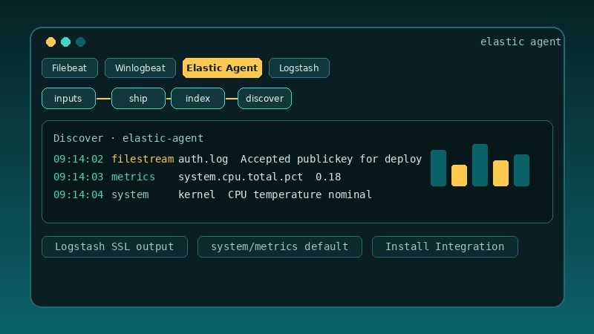Screen dimensions: 594x334
Task: Click 'CPU temperature nominal' message
Action: tap(300, 194)
